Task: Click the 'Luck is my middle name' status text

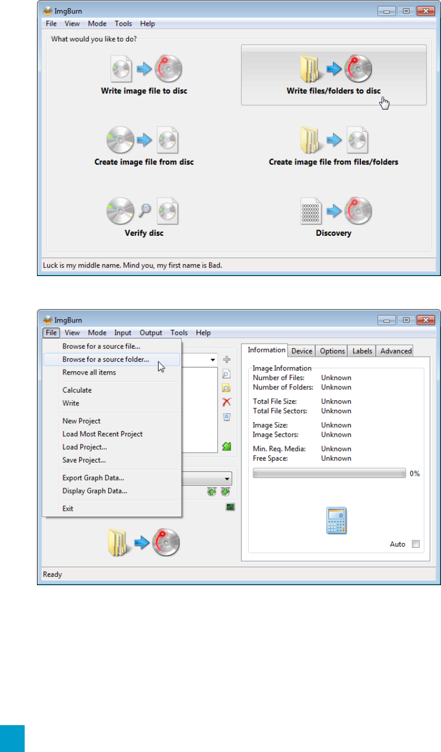Action: tap(132, 265)
